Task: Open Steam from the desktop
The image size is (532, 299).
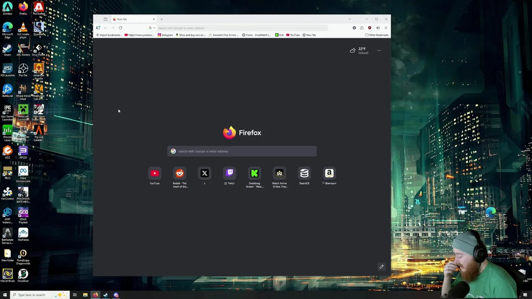Action: (7, 49)
